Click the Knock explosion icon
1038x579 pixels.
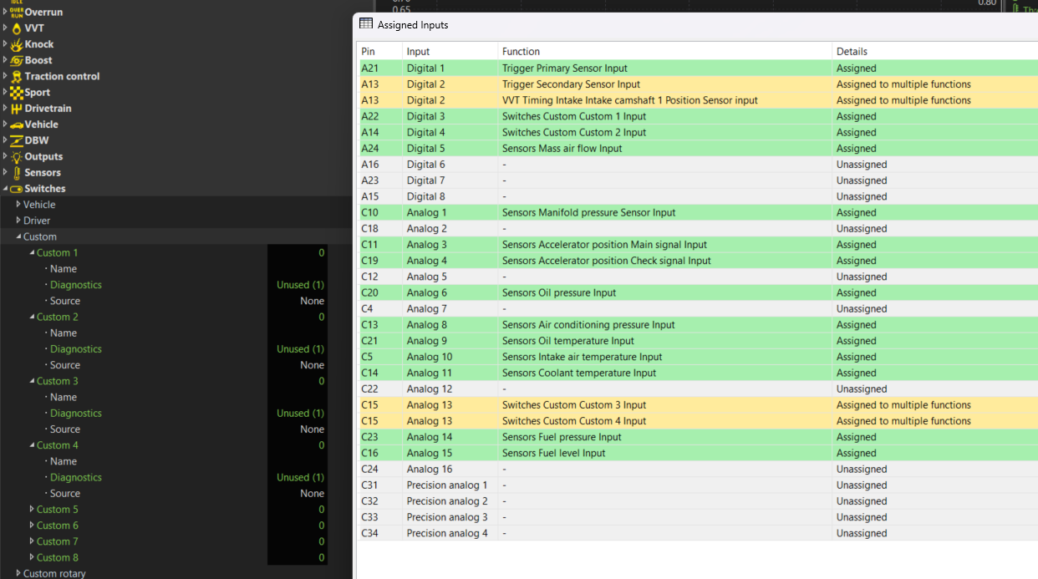point(17,44)
